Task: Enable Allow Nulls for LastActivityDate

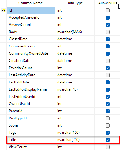Action: [x=108, y=75]
